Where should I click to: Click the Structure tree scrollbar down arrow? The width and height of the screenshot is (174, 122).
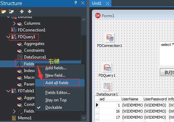(x=84, y=118)
